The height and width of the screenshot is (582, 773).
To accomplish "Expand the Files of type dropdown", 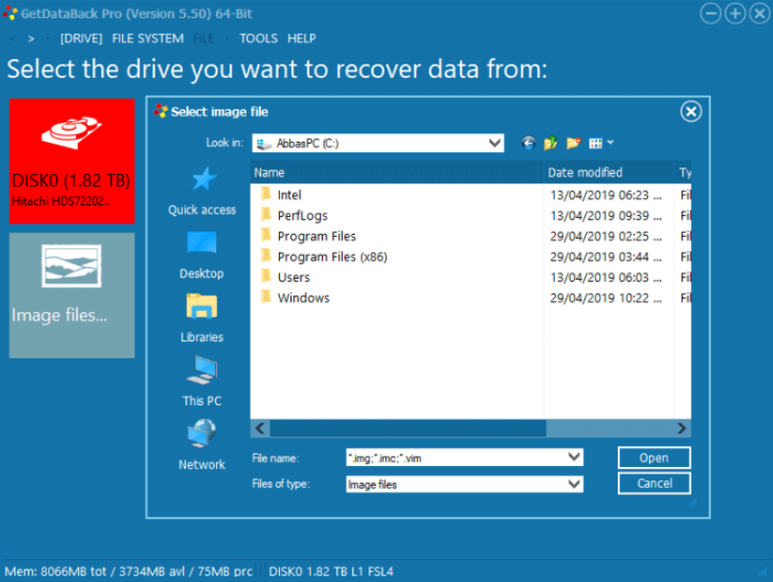I will pos(574,484).
